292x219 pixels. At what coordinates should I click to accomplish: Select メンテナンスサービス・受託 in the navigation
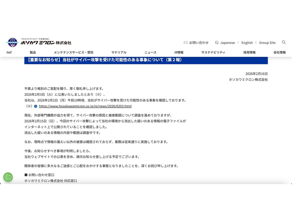[73, 52]
